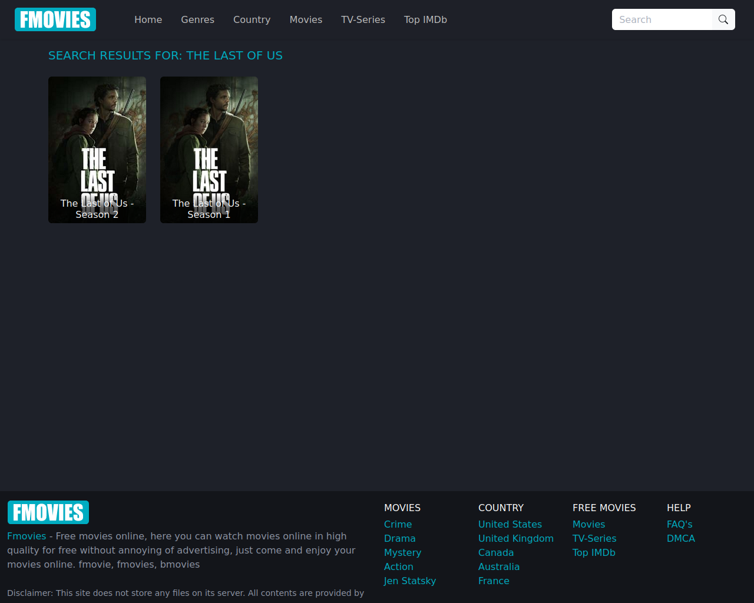
Task: Open Top IMDb under Free Movies footer
Action: 594,552
